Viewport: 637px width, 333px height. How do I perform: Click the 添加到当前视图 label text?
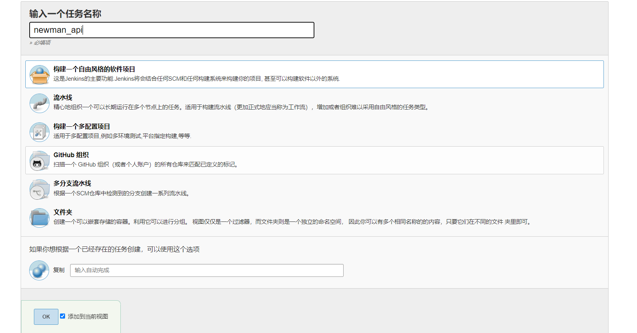point(88,317)
